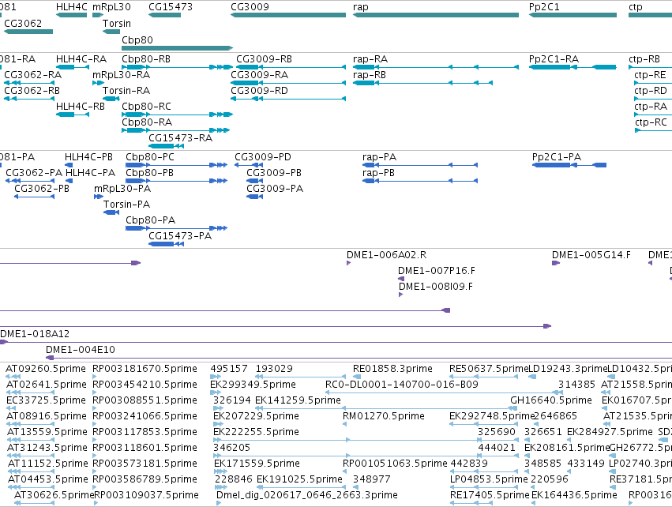Click the RE01858.3prime EST label
Viewport: 672px width, 507px height.
coord(392,368)
